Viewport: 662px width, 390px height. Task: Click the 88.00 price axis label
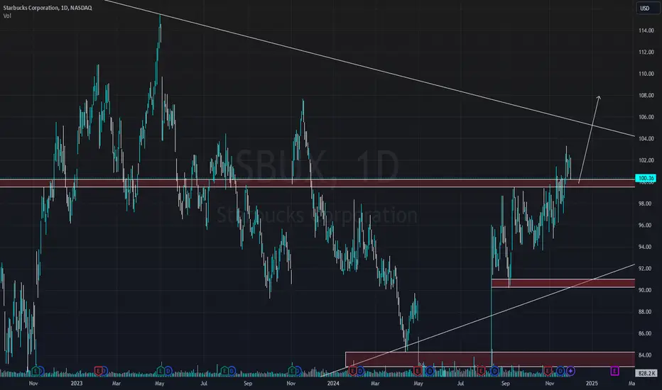click(x=646, y=311)
